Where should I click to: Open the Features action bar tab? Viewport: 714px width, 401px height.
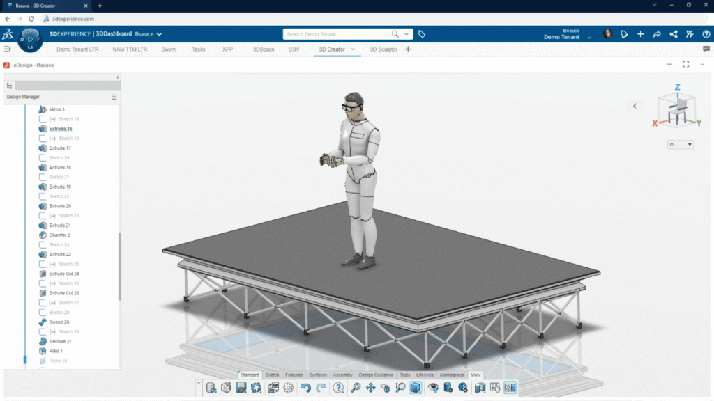[294, 375]
